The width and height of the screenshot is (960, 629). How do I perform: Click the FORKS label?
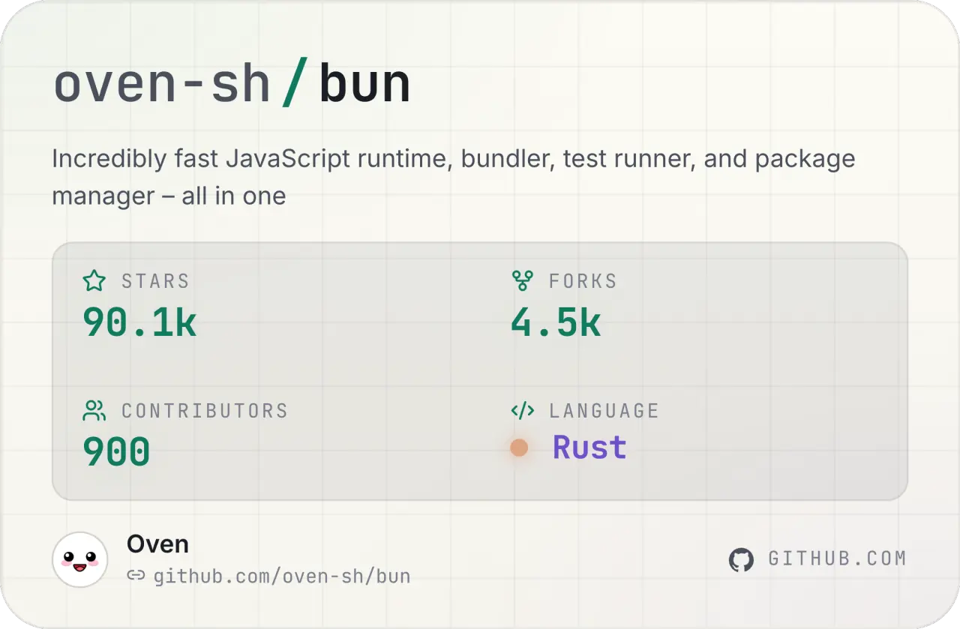tap(583, 281)
